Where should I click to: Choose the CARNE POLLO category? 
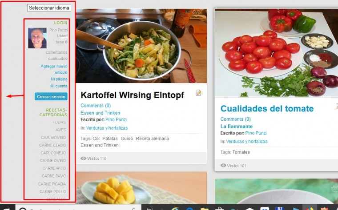[52, 191]
